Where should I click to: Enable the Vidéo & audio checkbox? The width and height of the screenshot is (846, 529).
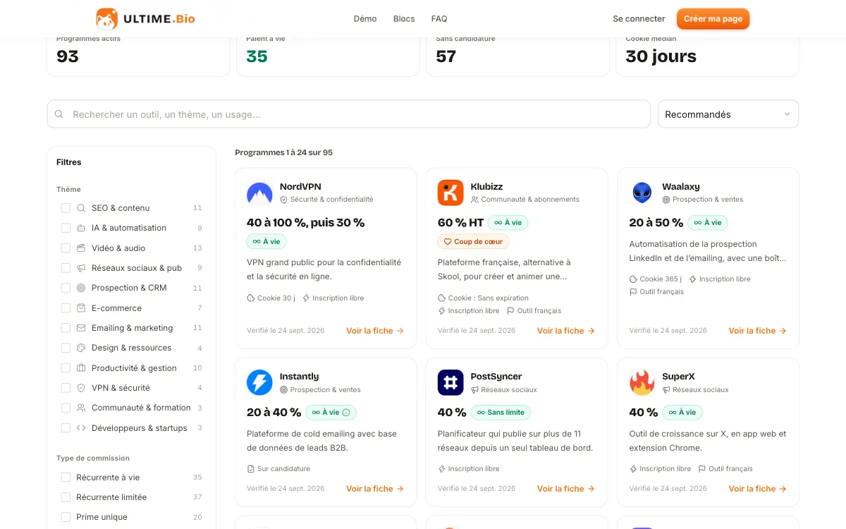pyautogui.click(x=66, y=248)
